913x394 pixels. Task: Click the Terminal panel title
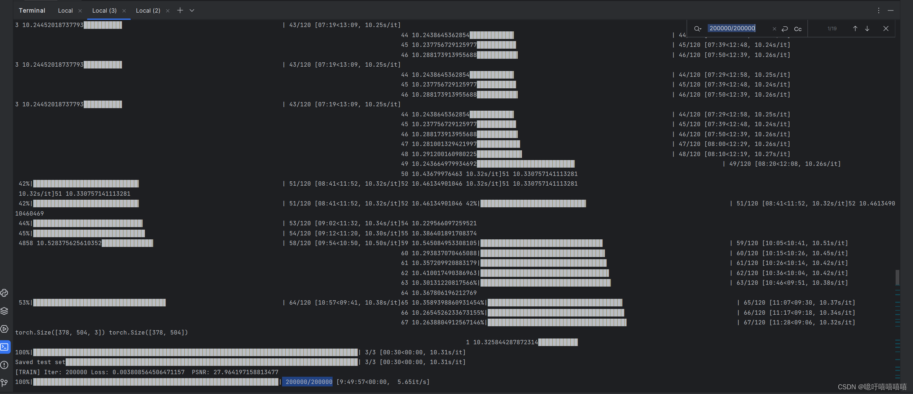coord(32,10)
